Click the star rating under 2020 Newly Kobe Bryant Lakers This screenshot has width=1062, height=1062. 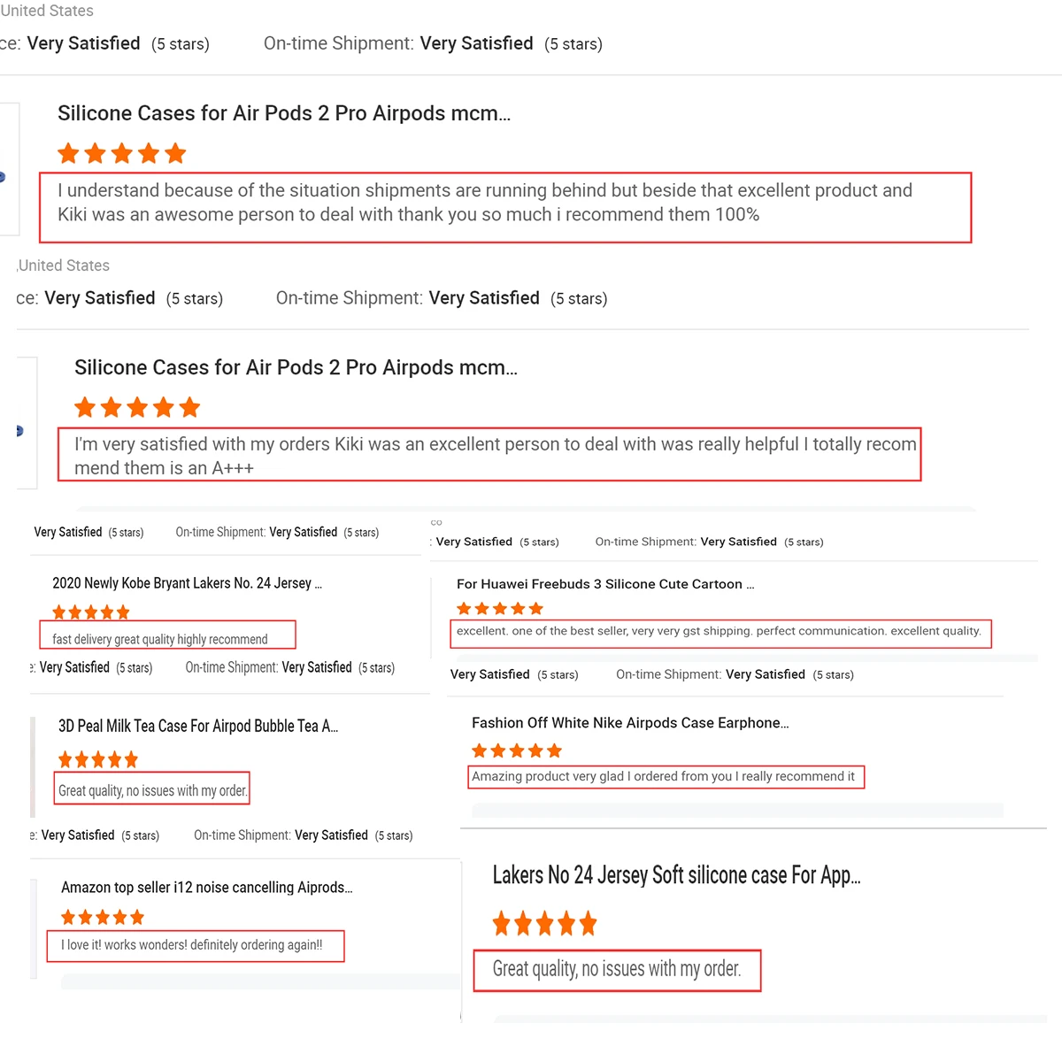click(x=91, y=612)
